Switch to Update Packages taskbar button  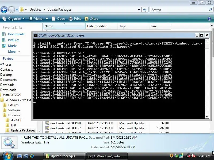click(x=64, y=156)
